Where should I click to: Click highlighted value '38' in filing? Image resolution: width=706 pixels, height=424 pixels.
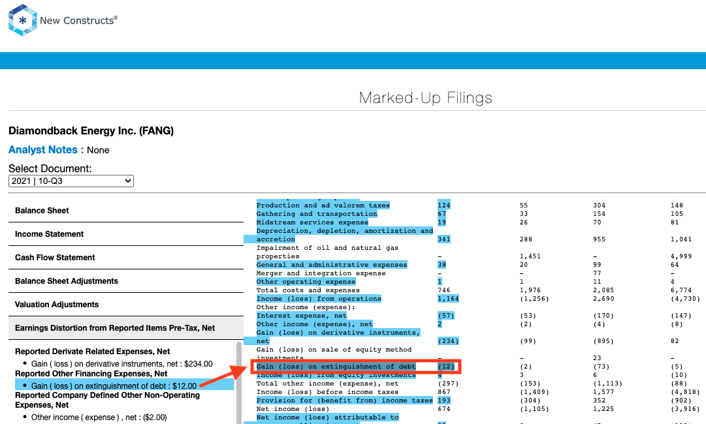(x=441, y=265)
